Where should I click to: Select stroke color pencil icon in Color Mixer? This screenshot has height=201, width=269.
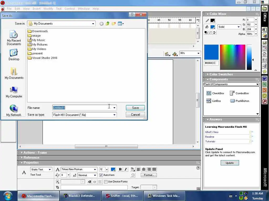[207, 20]
